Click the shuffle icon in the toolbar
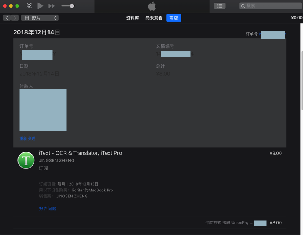 pos(29,6)
